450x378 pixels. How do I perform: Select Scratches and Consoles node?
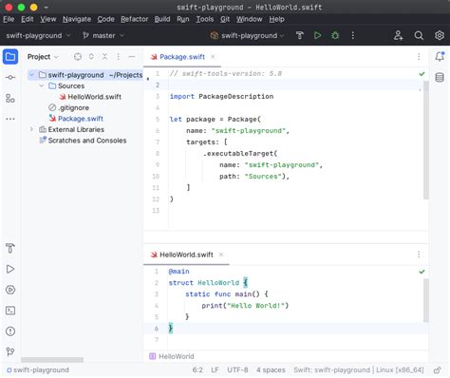click(x=83, y=141)
